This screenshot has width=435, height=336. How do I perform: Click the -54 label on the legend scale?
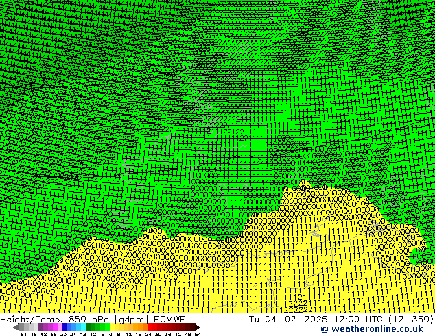coord(22,334)
